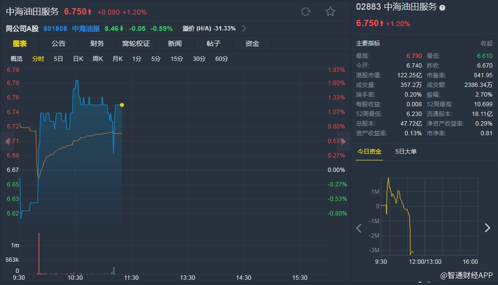Image resolution: width=498 pixels, height=285 pixels.
Task: Select the 周K weekly candlestick view
Action: pyautogui.click(x=98, y=59)
